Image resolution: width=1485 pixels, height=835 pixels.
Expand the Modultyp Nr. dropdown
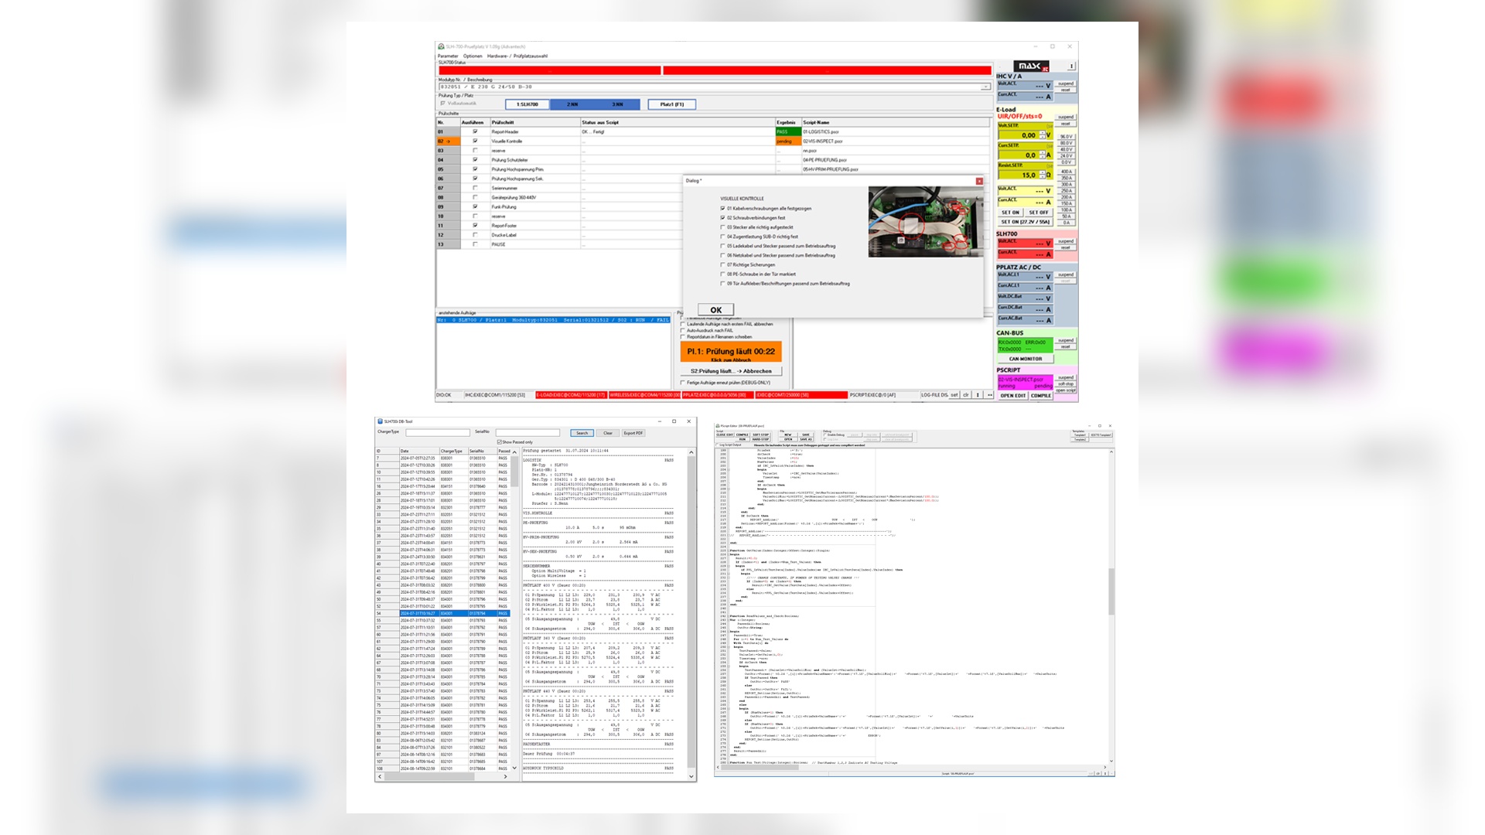[988, 86]
